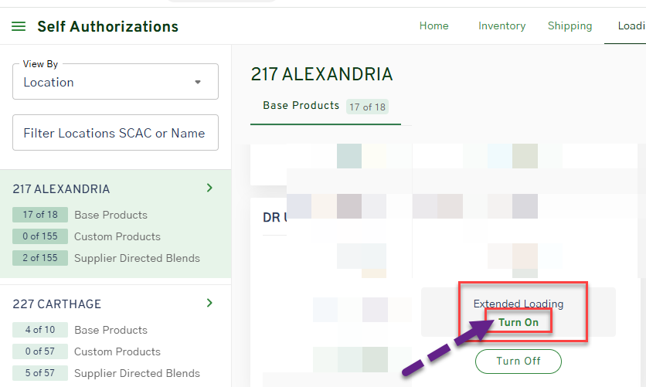
Task: Click Custom Products under 227 CARTHAGE
Action: [x=117, y=351]
